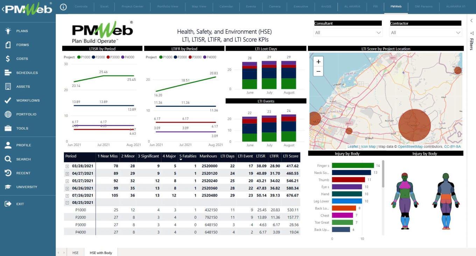Click the Plans lightbulb icon in sidebar
Viewport: 476px width, 256px height.
[8, 31]
